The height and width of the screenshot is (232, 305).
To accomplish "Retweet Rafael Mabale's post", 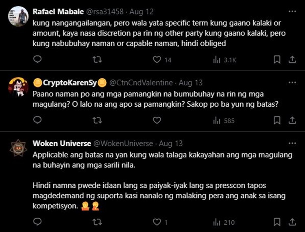I will [x=97, y=60].
